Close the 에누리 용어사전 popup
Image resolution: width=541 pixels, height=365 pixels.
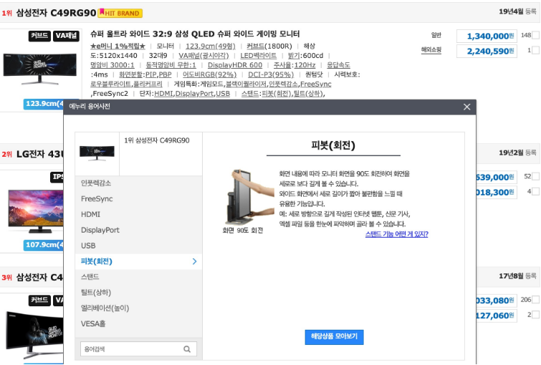pyautogui.click(x=466, y=107)
